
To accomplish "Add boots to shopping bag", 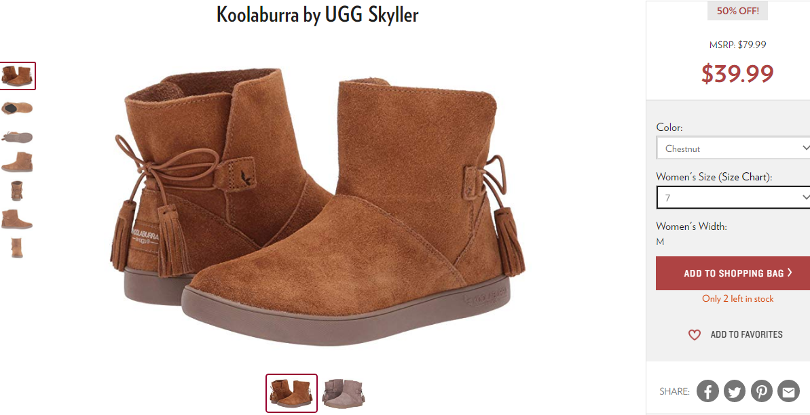I will point(733,273).
